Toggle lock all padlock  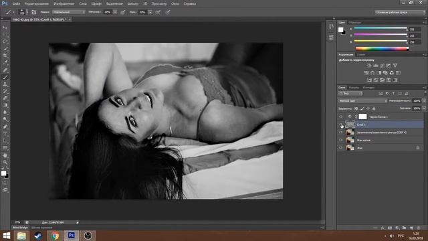click(x=374, y=108)
